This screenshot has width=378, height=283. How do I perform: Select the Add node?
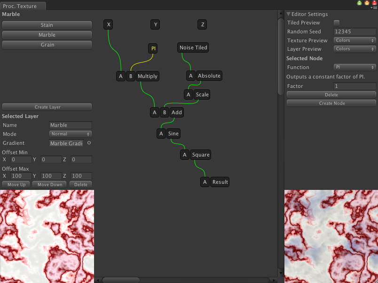[x=176, y=112]
